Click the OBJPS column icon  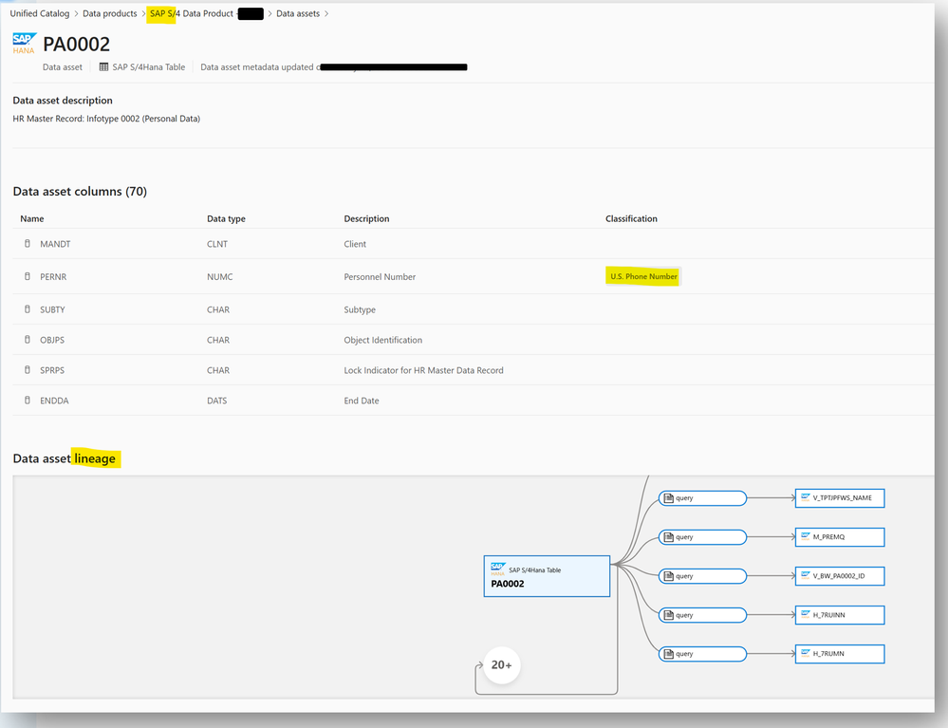(28, 339)
